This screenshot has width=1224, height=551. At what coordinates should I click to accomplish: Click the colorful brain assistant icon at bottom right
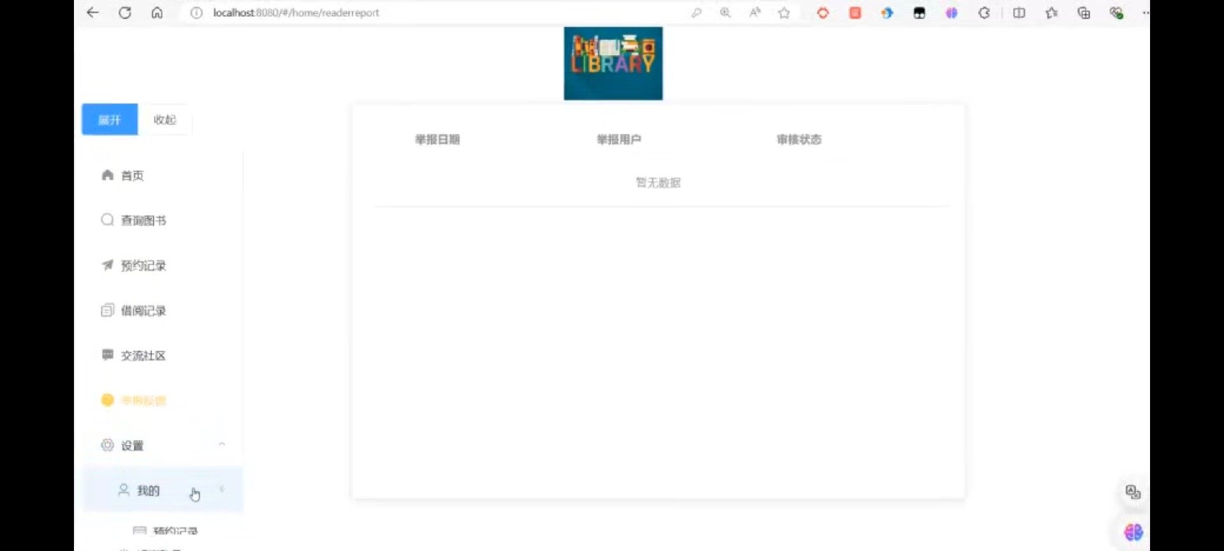point(1133,532)
